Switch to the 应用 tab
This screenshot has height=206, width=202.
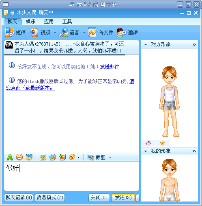click(x=49, y=22)
